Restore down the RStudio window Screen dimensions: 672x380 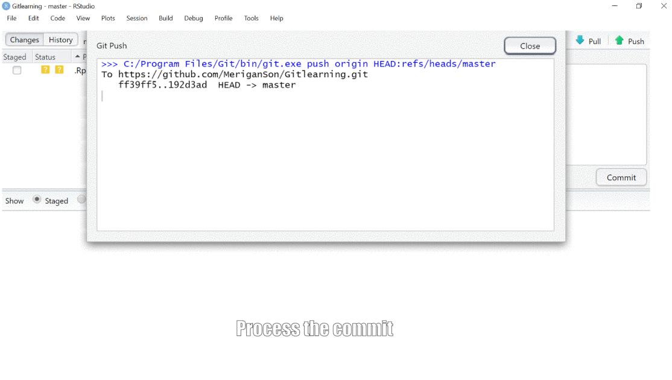click(639, 6)
